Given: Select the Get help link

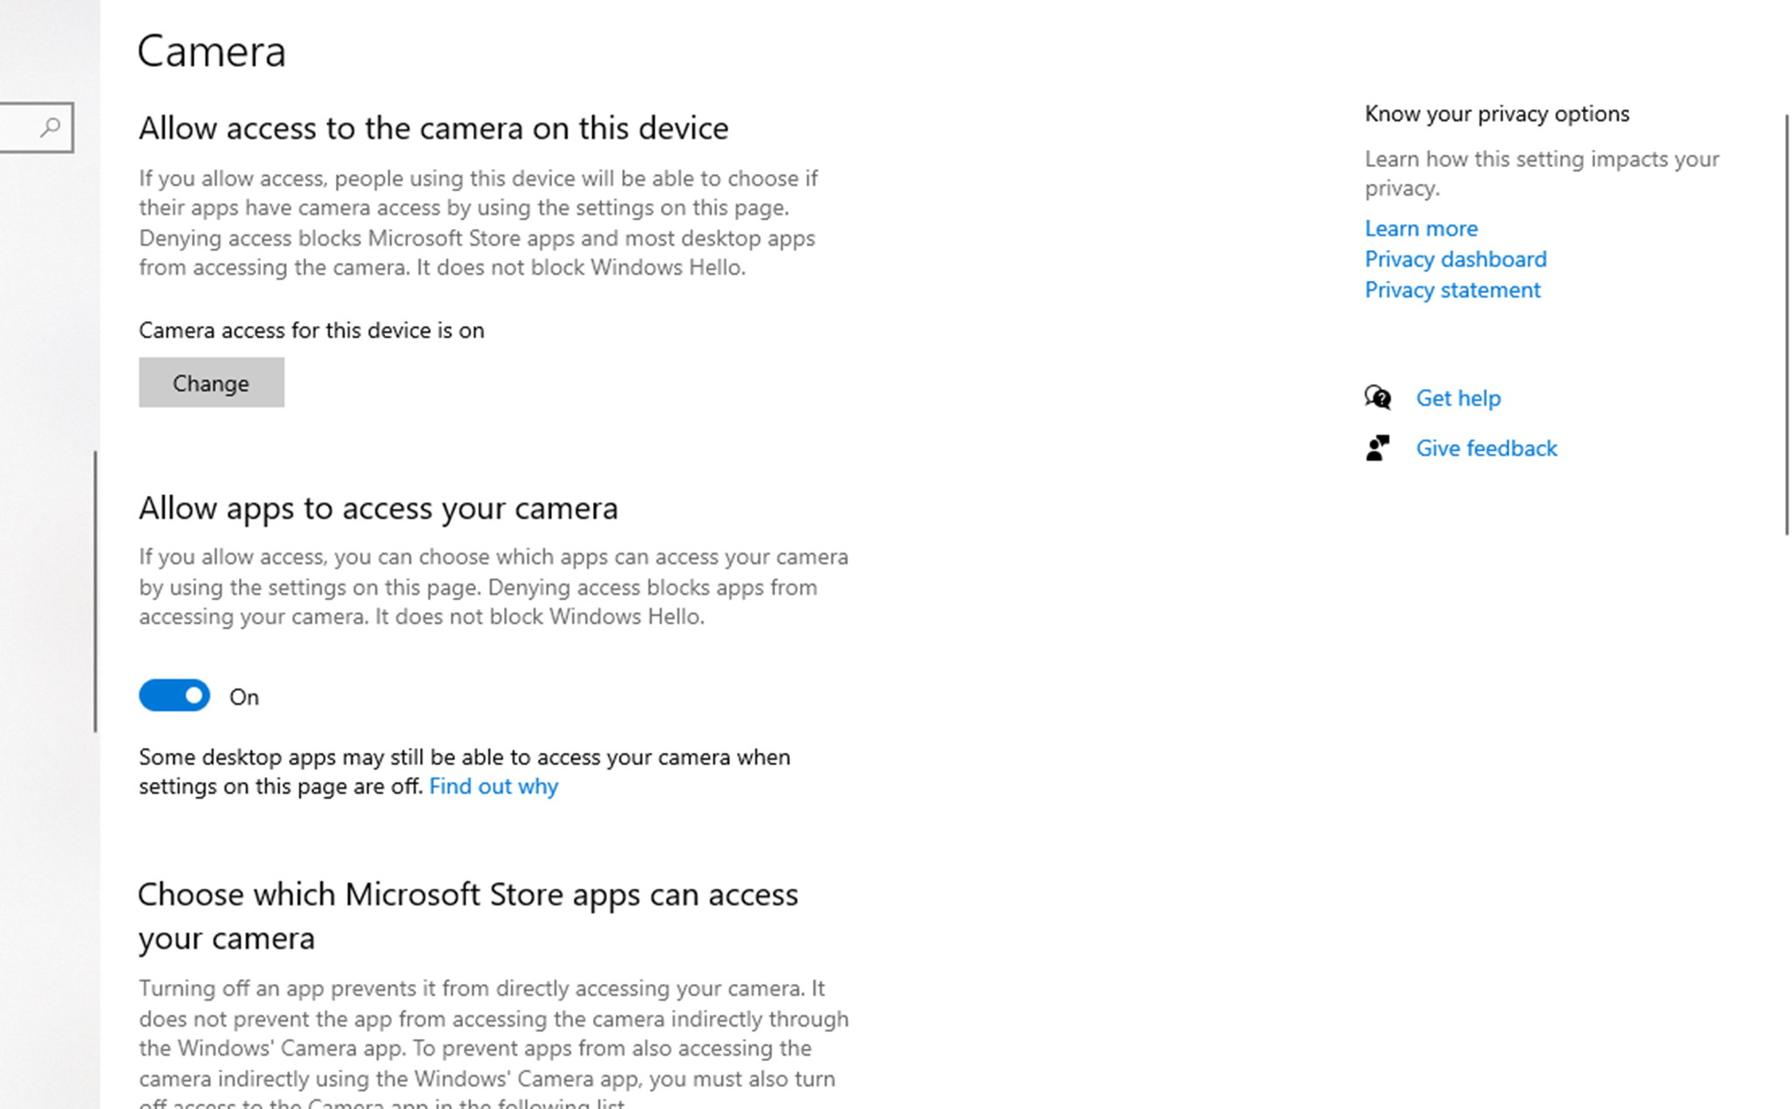Looking at the screenshot, I should point(1459,398).
